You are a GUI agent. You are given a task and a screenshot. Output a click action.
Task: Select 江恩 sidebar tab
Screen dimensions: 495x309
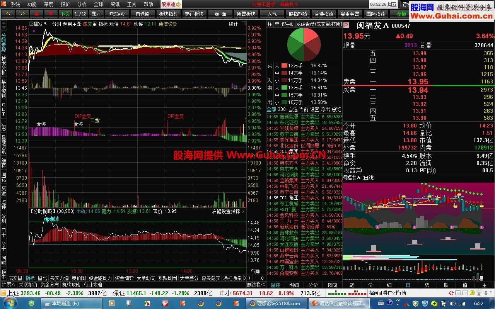click(3, 126)
